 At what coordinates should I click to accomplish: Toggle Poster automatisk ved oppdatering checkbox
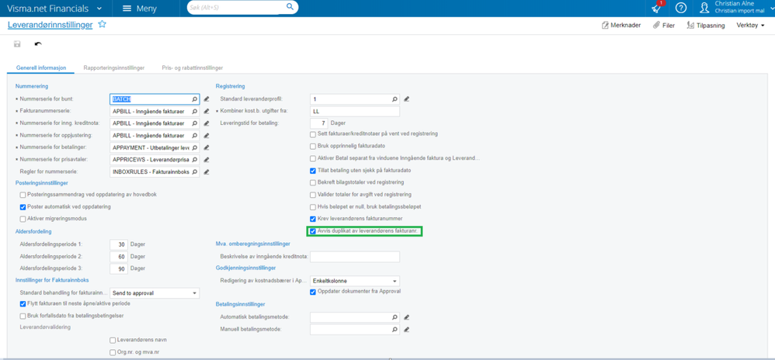tap(23, 206)
